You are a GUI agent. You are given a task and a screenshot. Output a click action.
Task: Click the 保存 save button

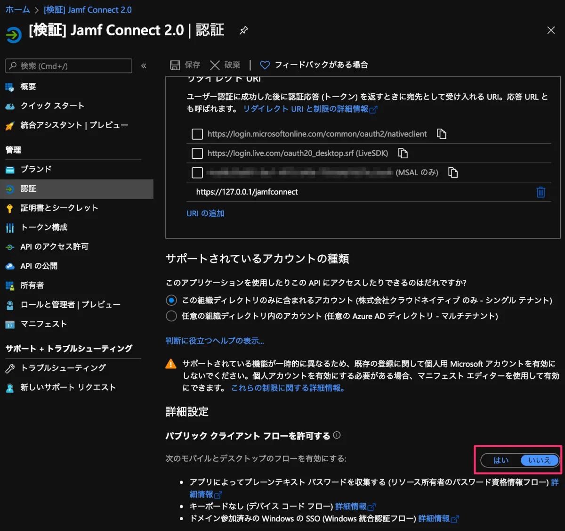pos(185,65)
